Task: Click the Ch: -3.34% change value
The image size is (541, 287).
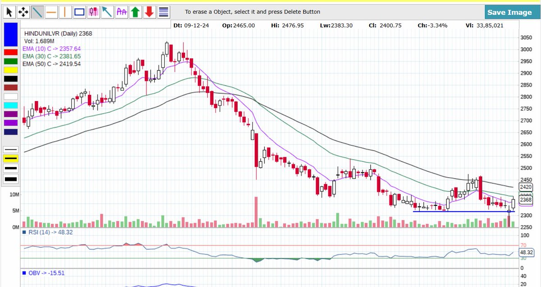Action: click(432, 26)
